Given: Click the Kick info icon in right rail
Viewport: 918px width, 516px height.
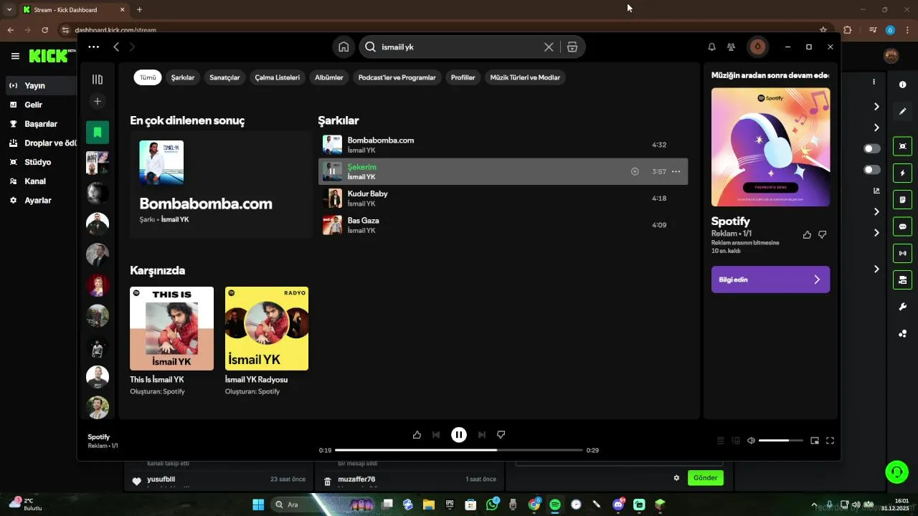Looking at the screenshot, I should [x=902, y=85].
